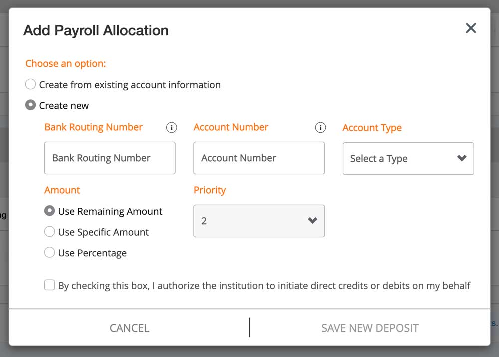Select Use Remaining Amount
This screenshot has width=499, height=357.
click(x=49, y=211)
